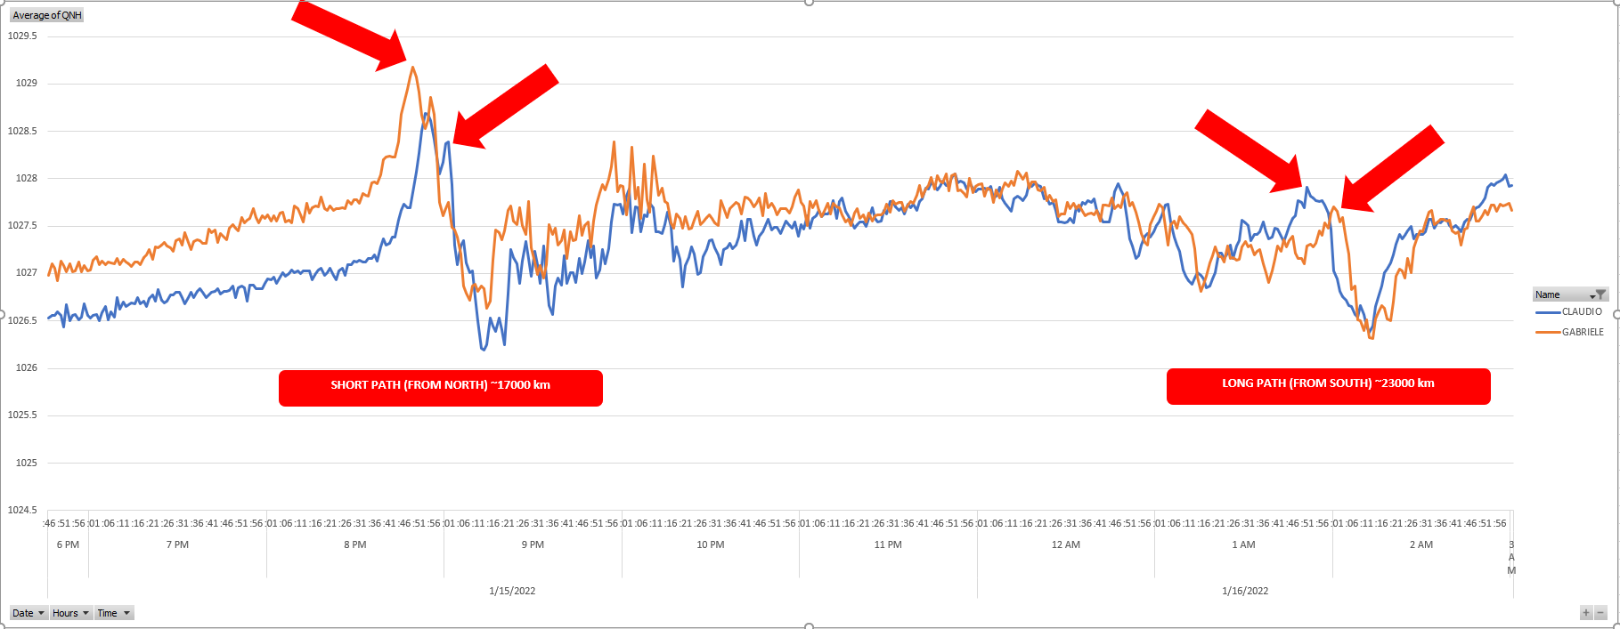Select the LONG PATH (FROM SOUTH) text box
The image size is (1620, 629).
pos(1328,386)
